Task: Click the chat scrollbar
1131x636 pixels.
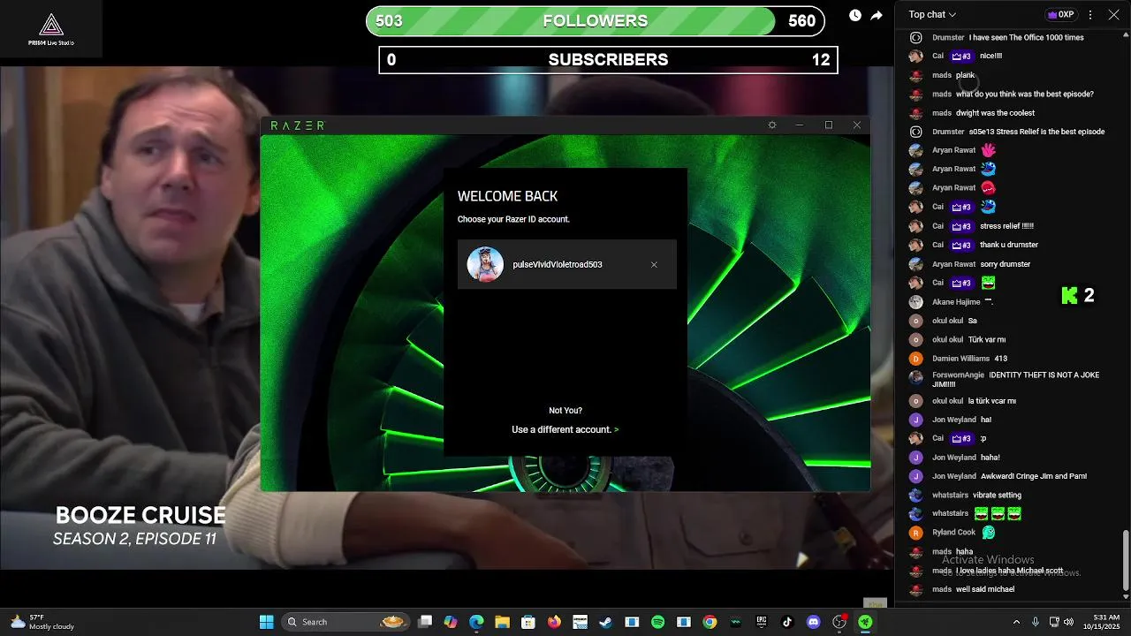Action: 1125,561
